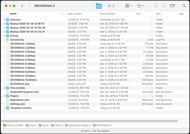Click the blue folder icon in the toolbar
The image size is (190, 134).
(99, 6)
